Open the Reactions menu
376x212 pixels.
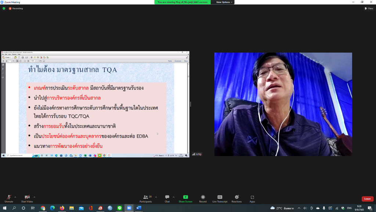pos(237,199)
